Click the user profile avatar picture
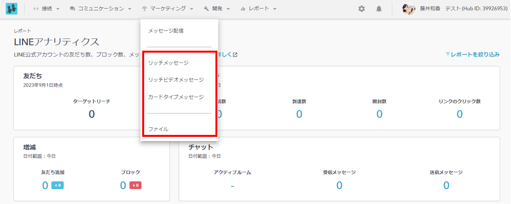The width and height of the screenshot is (511, 204). point(408,9)
